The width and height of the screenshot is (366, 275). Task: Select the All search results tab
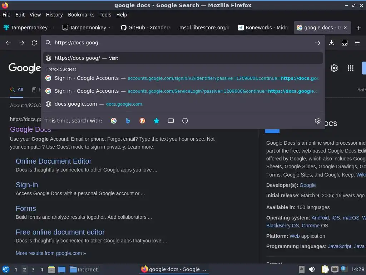(16, 90)
